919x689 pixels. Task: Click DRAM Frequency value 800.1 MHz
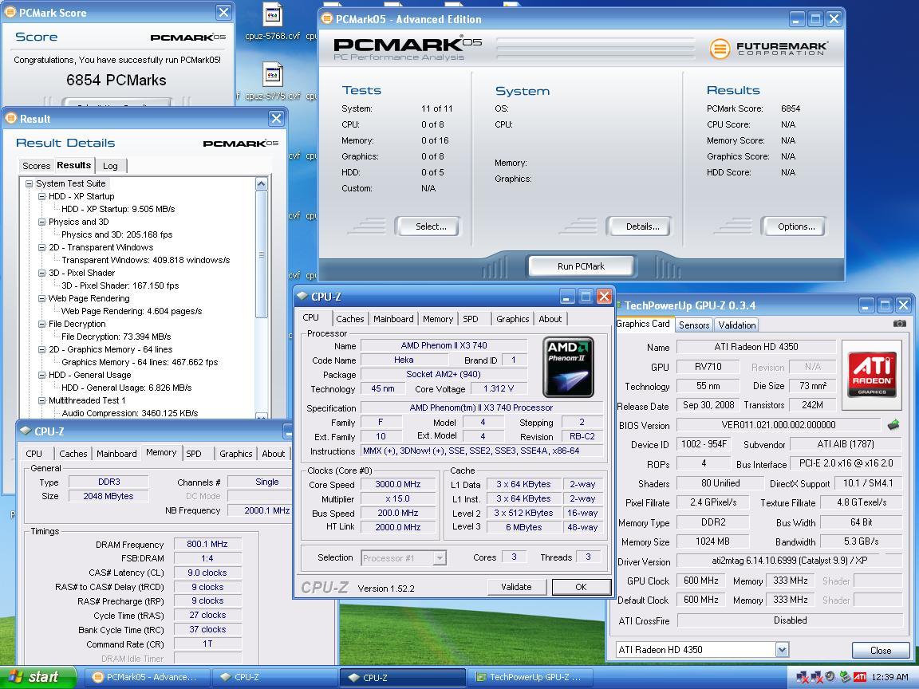coord(207,544)
